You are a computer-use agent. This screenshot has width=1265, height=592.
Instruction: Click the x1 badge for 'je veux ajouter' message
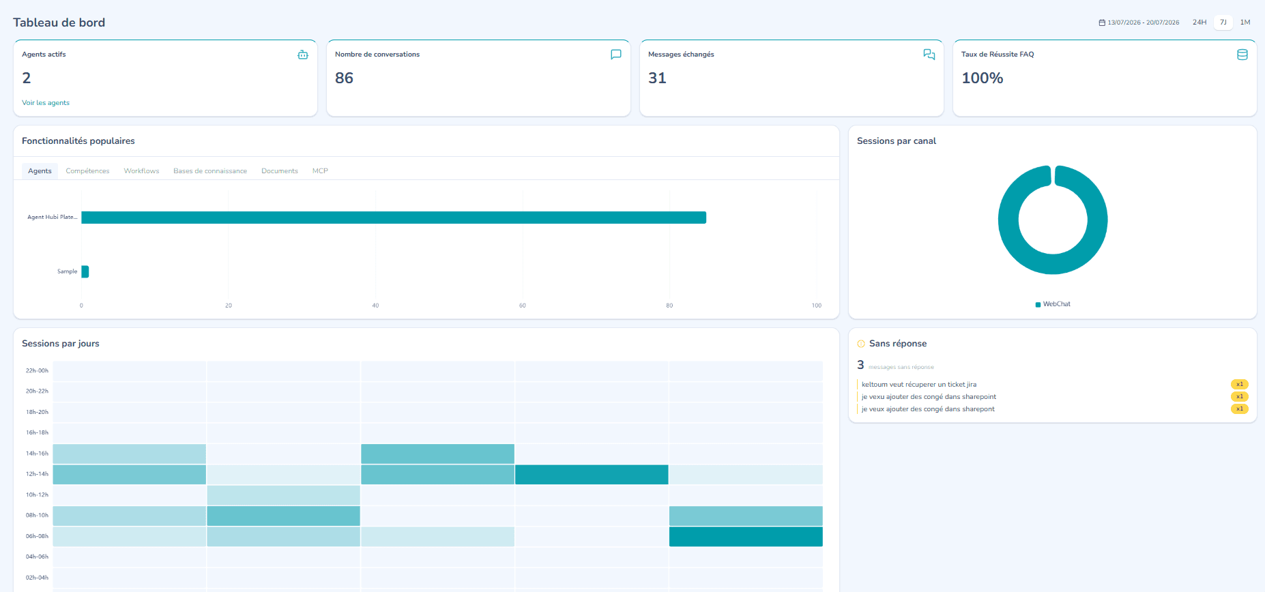(x=1240, y=409)
